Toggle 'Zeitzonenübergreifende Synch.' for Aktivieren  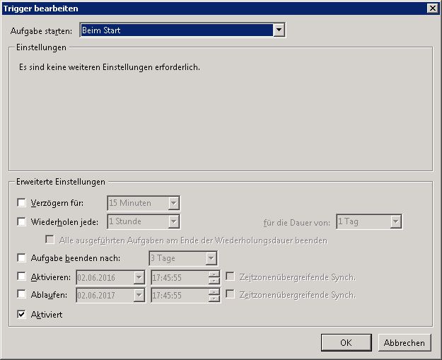pyautogui.click(x=230, y=277)
